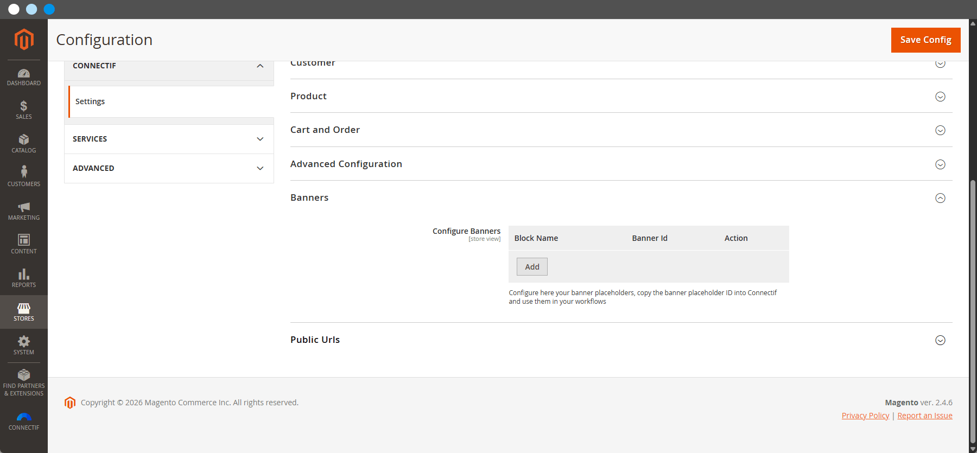Collapse the Banners group
This screenshot has width=977, height=453.
[621, 197]
